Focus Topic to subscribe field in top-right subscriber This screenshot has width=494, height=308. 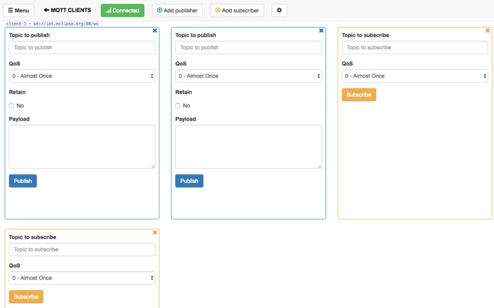[x=414, y=47]
